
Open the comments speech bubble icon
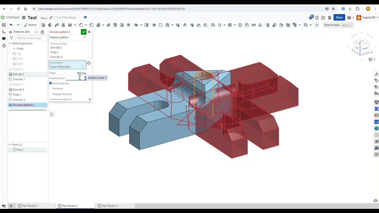tap(4, 38)
